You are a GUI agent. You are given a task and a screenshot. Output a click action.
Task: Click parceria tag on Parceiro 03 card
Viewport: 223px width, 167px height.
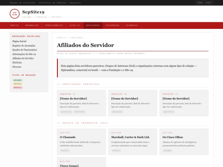pos(168,112)
